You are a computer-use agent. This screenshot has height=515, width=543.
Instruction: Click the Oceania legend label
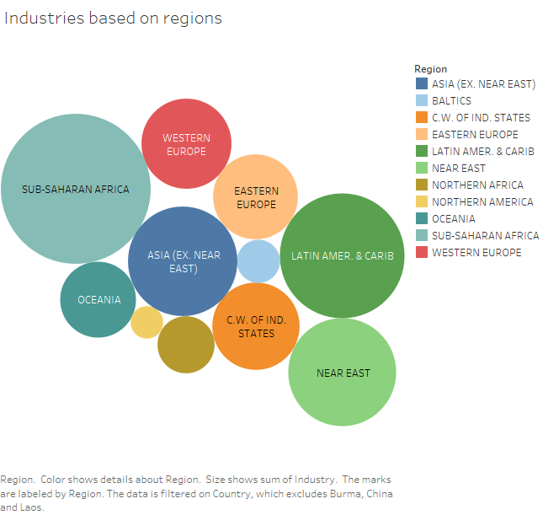(x=453, y=219)
